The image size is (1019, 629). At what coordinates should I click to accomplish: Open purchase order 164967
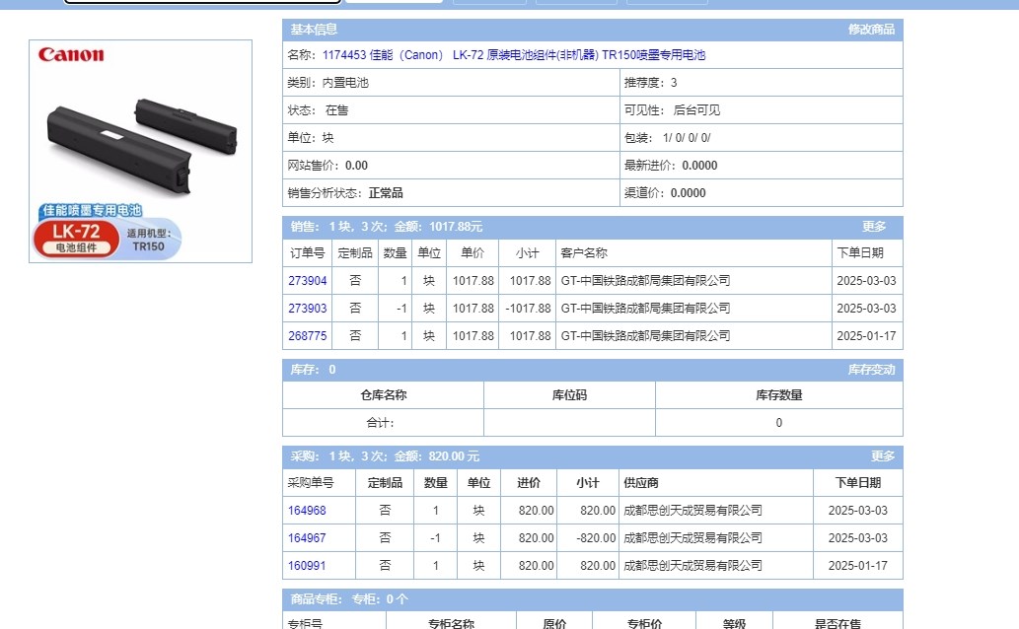[307, 538]
